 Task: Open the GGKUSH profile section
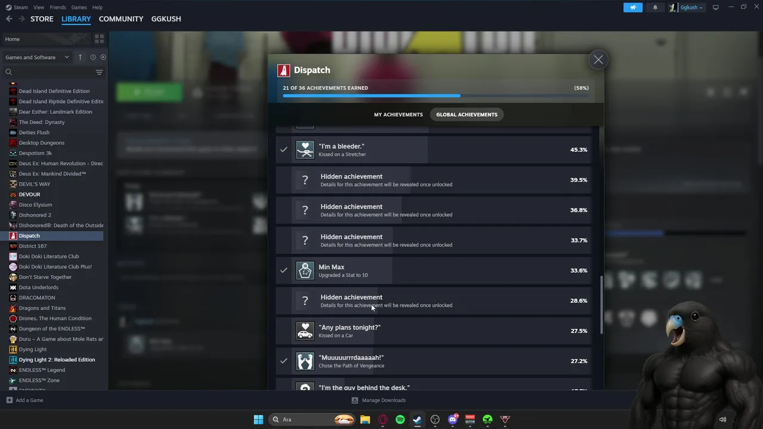pyautogui.click(x=166, y=19)
